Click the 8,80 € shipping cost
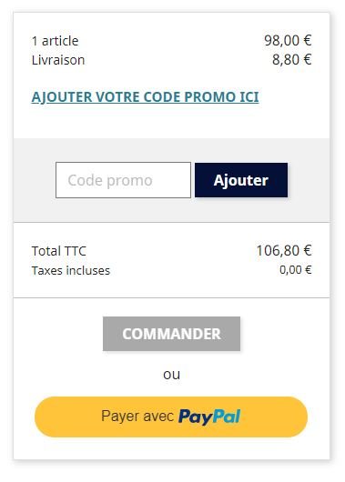The image size is (345, 482). point(292,60)
